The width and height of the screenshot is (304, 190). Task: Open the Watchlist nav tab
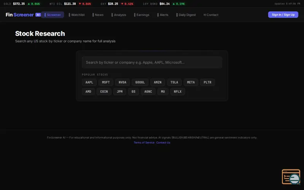pos(77,15)
